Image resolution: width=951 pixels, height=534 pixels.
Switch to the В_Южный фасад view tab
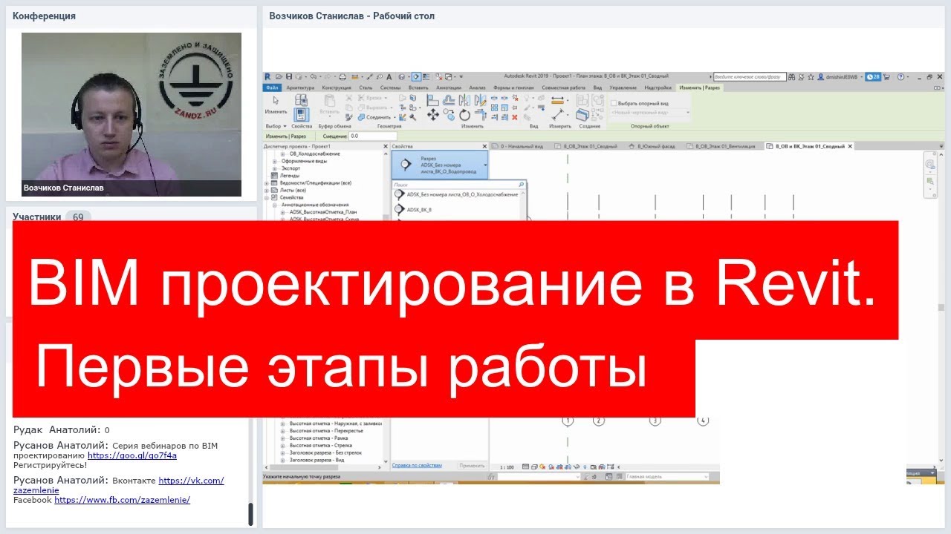(x=652, y=146)
